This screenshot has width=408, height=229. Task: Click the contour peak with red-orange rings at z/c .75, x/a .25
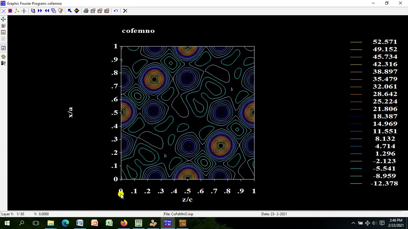221,146
